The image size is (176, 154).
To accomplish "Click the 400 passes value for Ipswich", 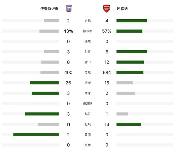I will (x=68, y=73).
